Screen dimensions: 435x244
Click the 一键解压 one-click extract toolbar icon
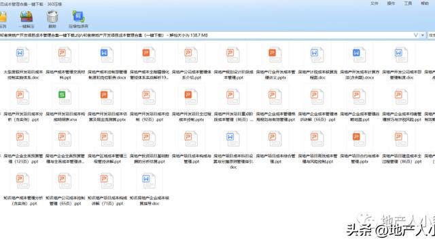coord(27,17)
